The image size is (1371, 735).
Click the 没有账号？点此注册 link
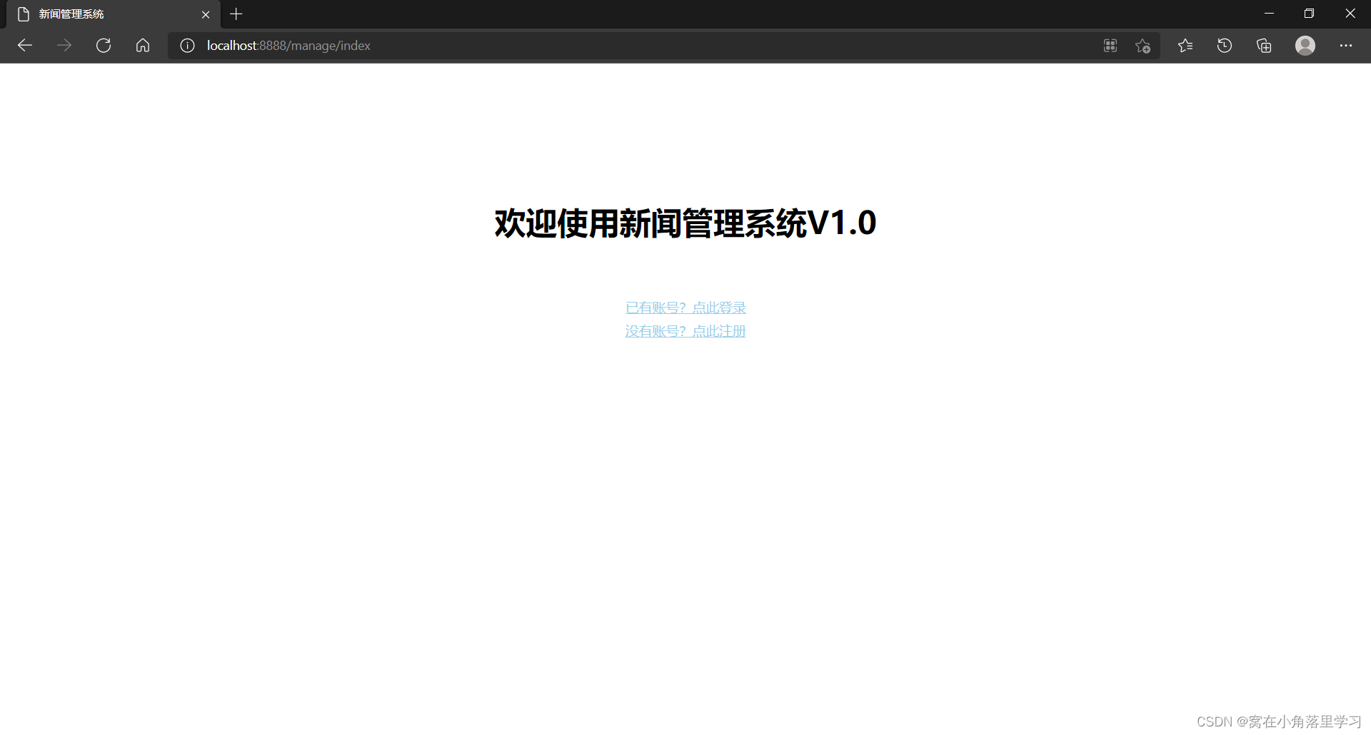pos(685,331)
